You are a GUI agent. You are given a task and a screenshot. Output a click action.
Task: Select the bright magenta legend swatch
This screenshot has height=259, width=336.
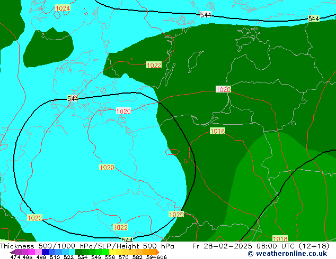32,252
